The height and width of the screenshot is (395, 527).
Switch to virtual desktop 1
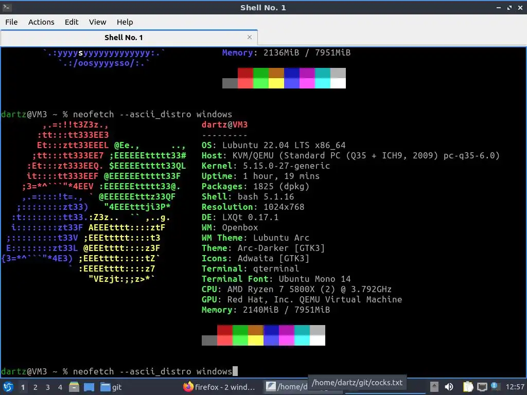coord(23,387)
